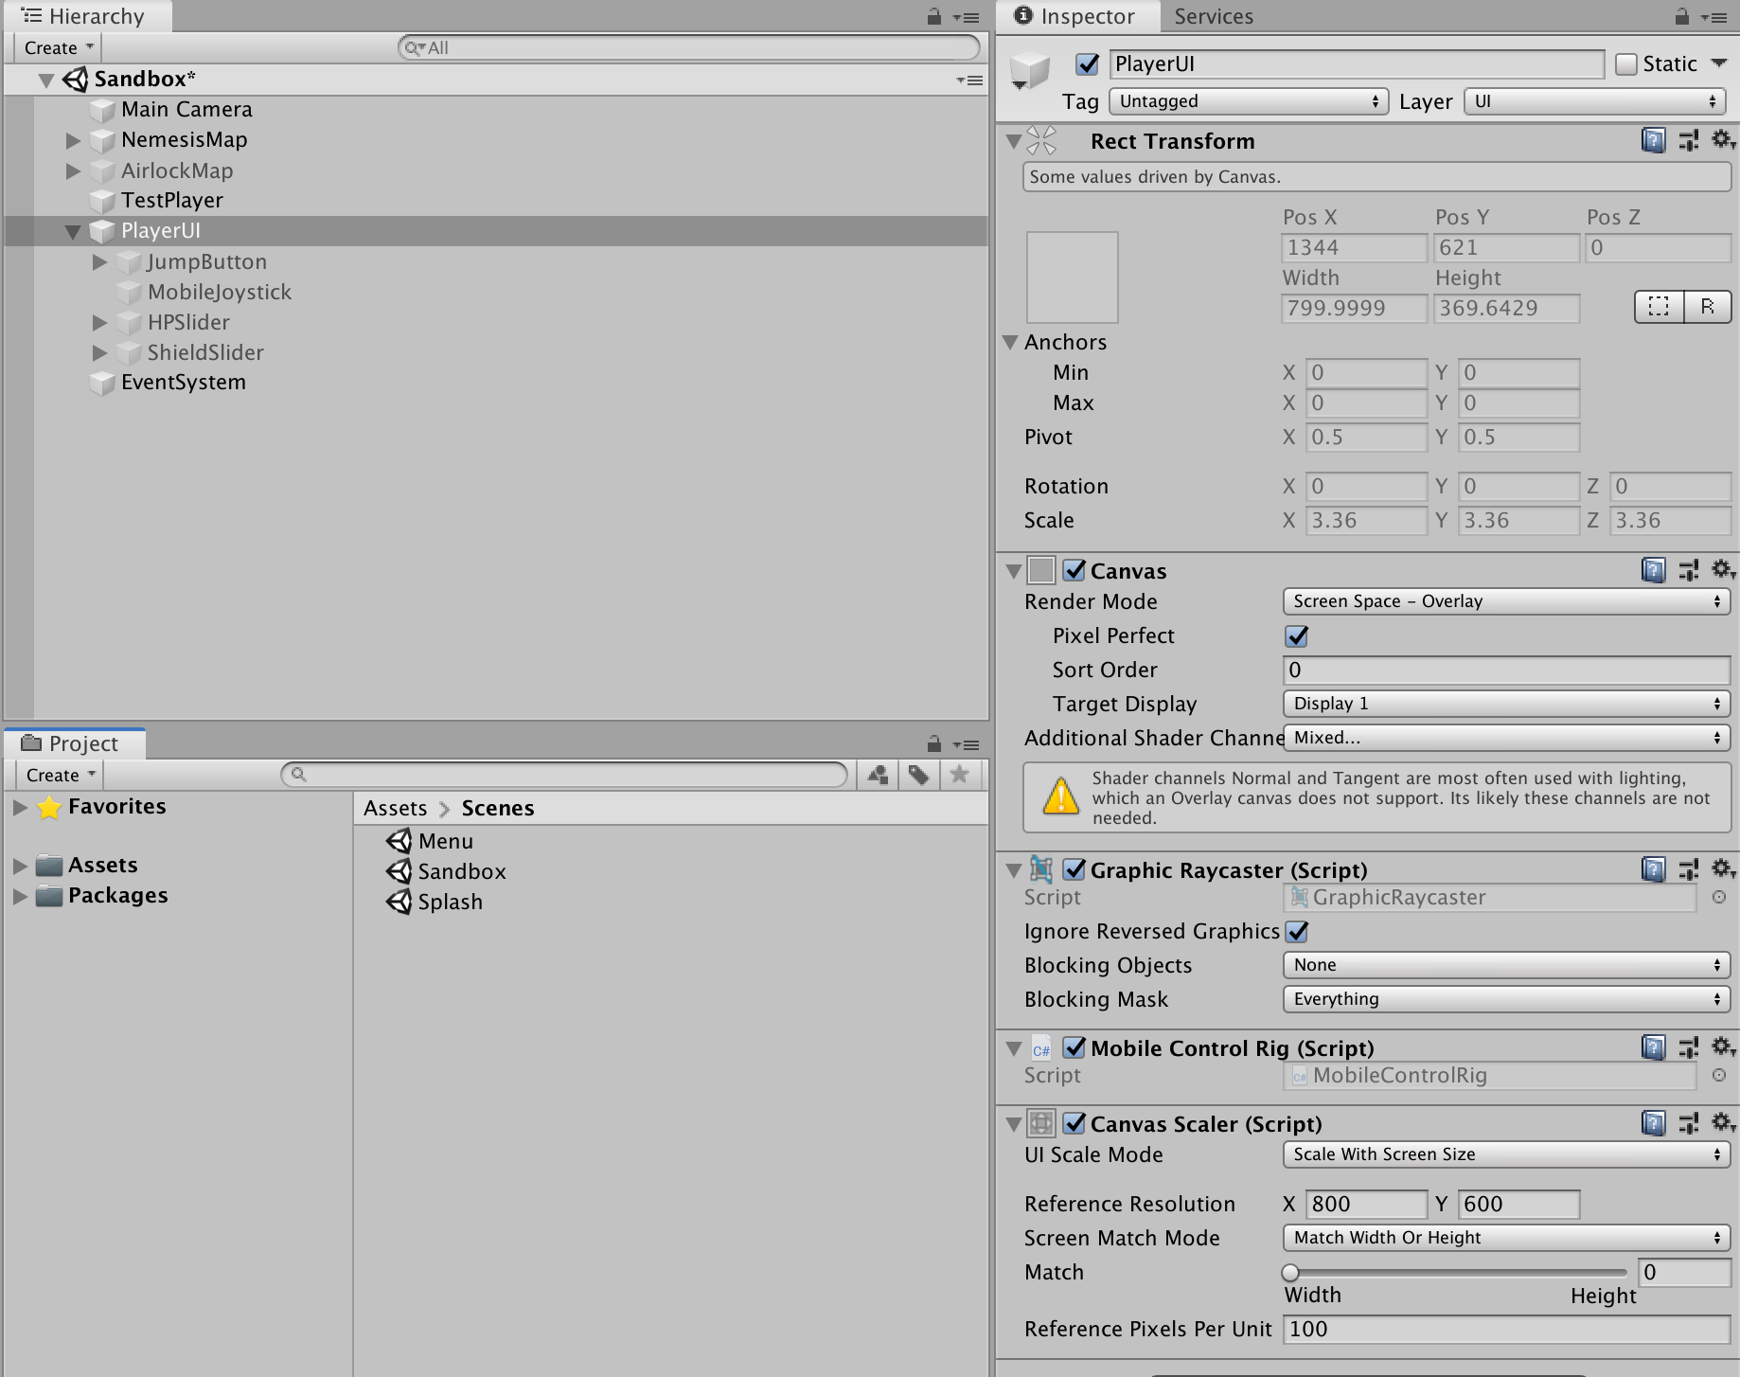The width and height of the screenshot is (1740, 1377).
Task: Open Hierarchy panel options menu icon
Action: coord(966,17)
